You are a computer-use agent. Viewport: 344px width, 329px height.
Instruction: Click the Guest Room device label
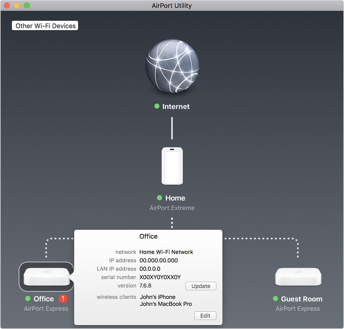click(x=302, y=299)
